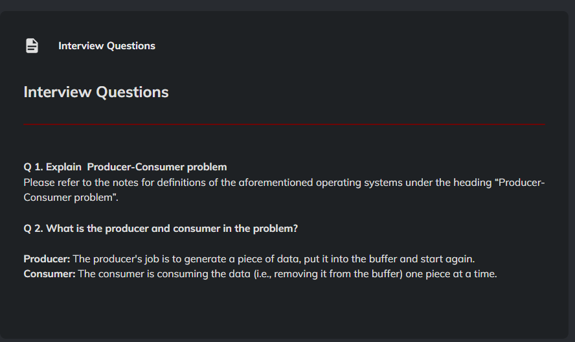Click the Q 2 producer and consumer question heading

[161, 229]
